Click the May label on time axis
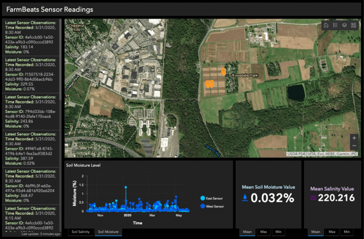Viewport: 364px width, 239px height. (179, 215)
